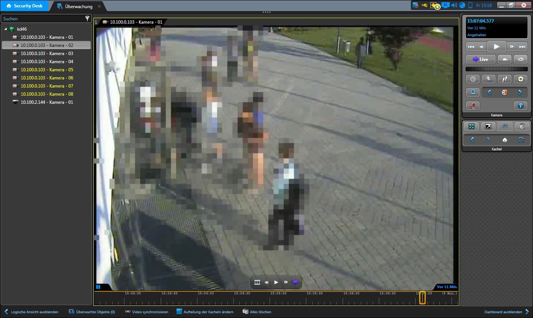Return tile to home content
Viewport: 533px width, 318px height.
[x=504, y=140]
